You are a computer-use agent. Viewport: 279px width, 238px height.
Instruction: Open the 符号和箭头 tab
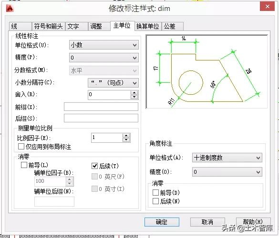[x=48, y=26]
